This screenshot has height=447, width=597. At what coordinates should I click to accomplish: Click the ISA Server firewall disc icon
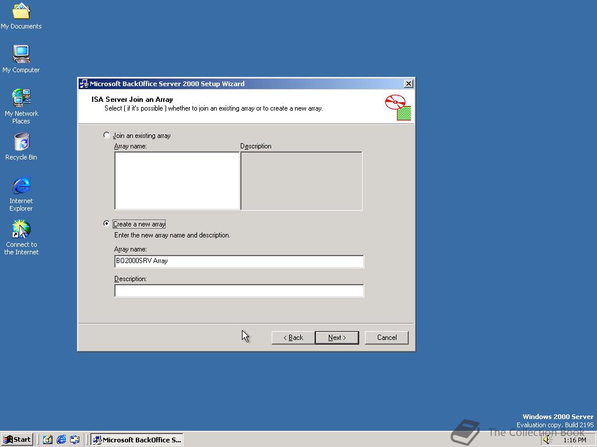coord(398,108)
